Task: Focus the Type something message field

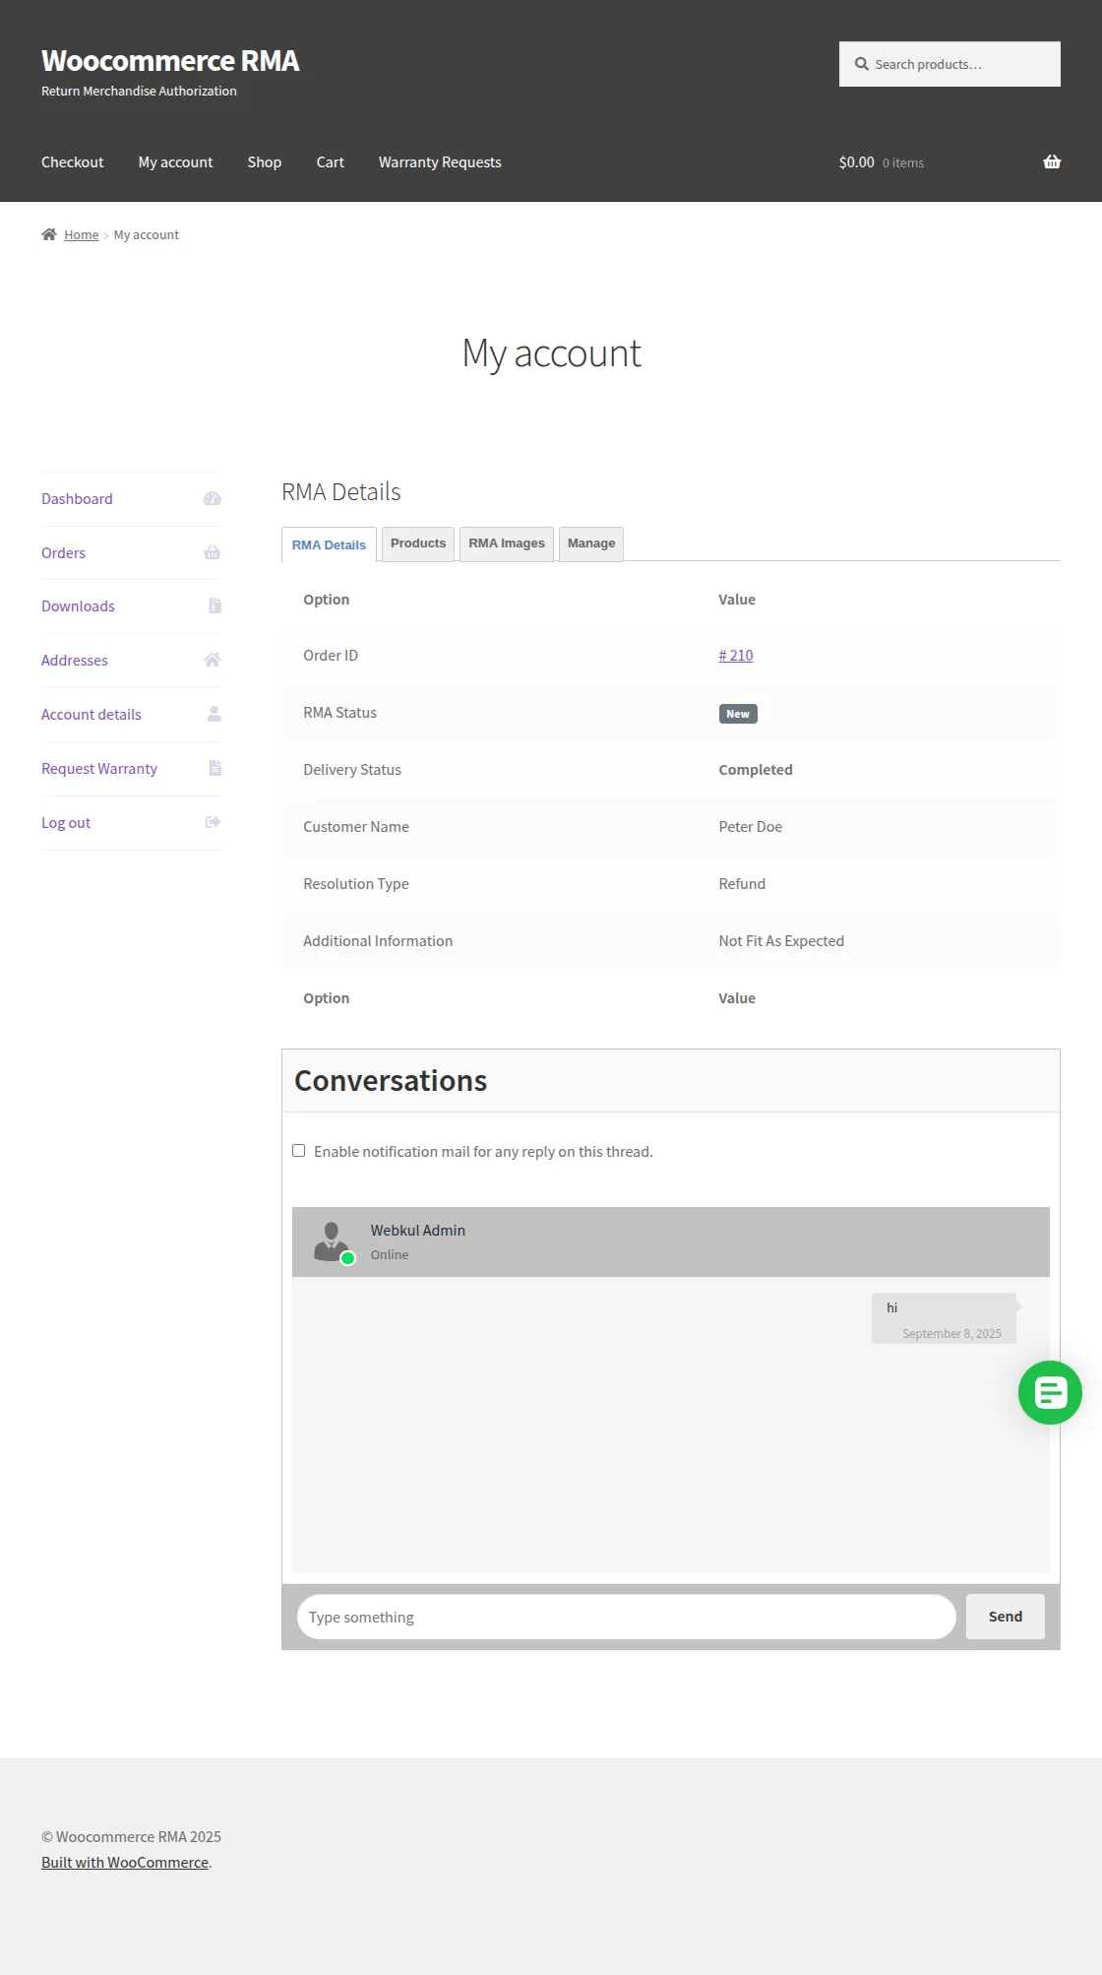Action: coord(627,1617)
